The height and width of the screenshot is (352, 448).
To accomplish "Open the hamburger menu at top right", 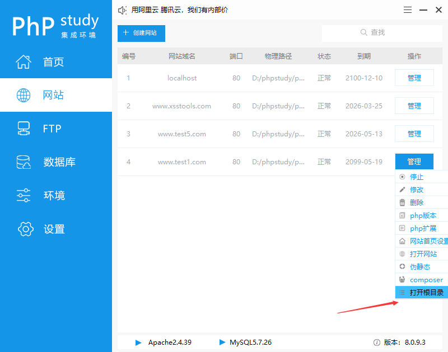I will tap(408, 9).
